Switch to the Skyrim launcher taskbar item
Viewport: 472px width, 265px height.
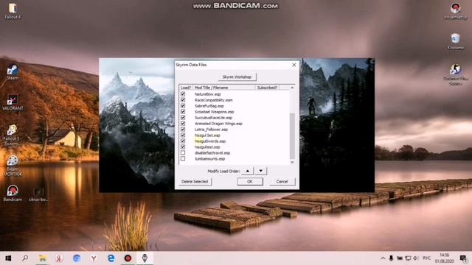tap(145, 258)
